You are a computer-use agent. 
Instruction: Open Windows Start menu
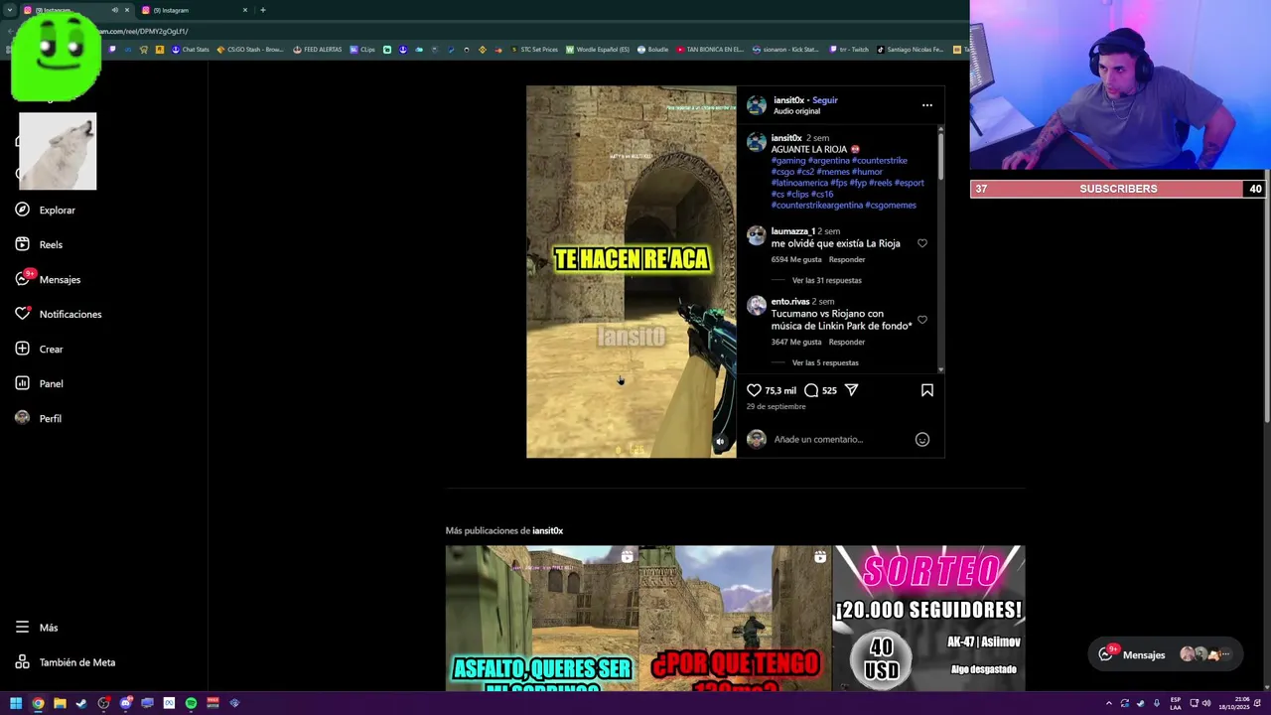pos(16,703)
